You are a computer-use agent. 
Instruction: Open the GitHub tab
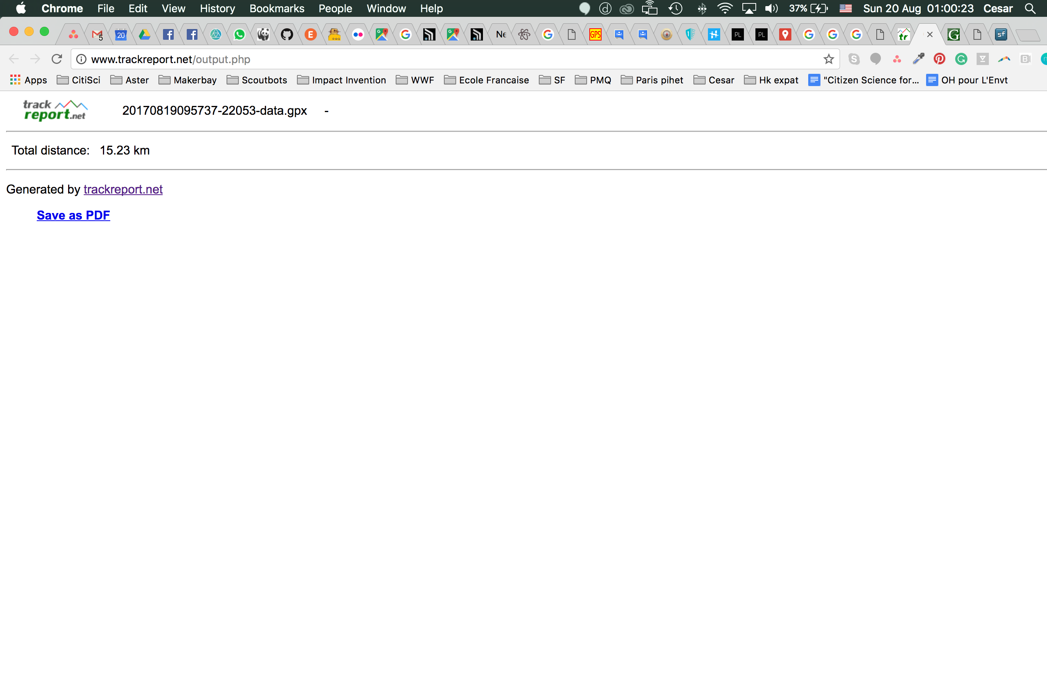tap(287, 34)
